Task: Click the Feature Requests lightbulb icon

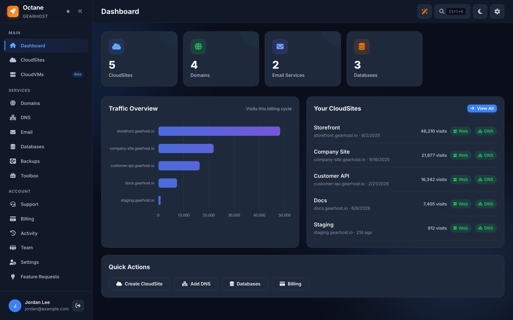Action: pos(13,277)
